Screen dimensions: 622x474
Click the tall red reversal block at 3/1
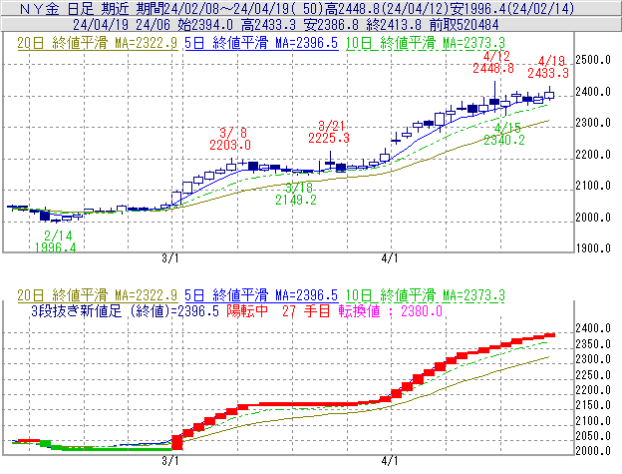(176, 443)
